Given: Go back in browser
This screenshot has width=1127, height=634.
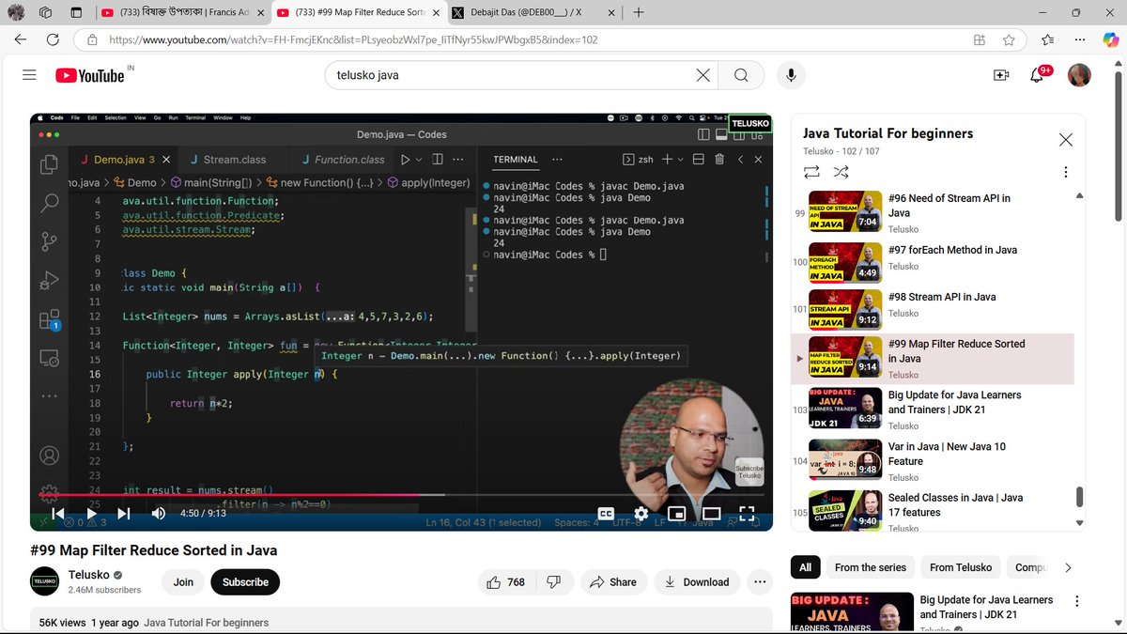Looking at the screenshot, I should [x=21, y=40].
